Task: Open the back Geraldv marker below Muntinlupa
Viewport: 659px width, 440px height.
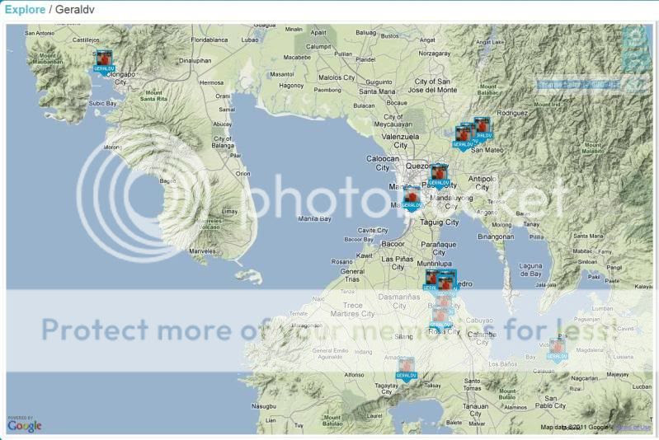Action: point(430,280)
